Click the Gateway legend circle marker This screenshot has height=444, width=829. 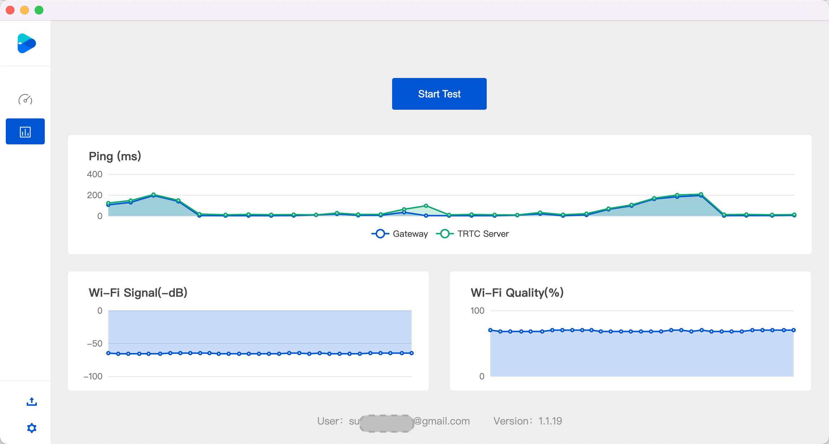(380, 234)
